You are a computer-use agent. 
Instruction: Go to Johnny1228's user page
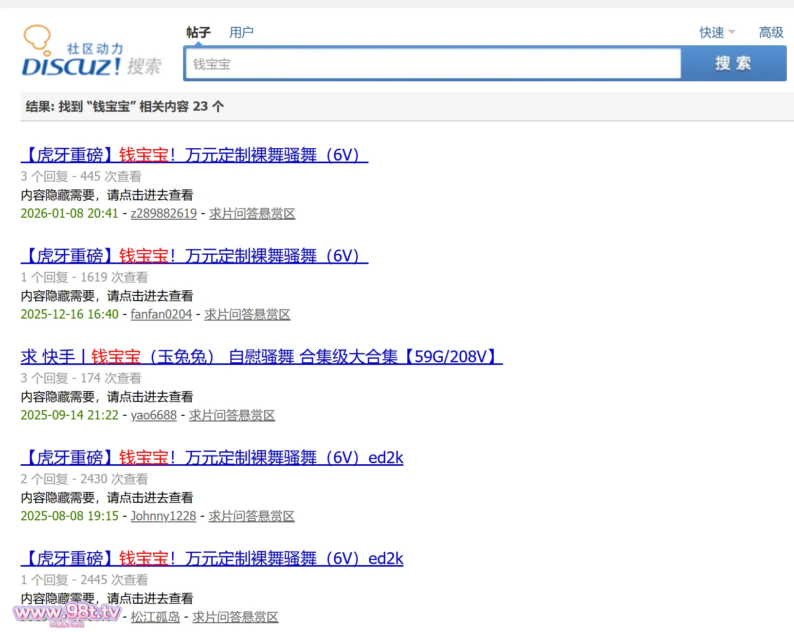tap(163, 516)
